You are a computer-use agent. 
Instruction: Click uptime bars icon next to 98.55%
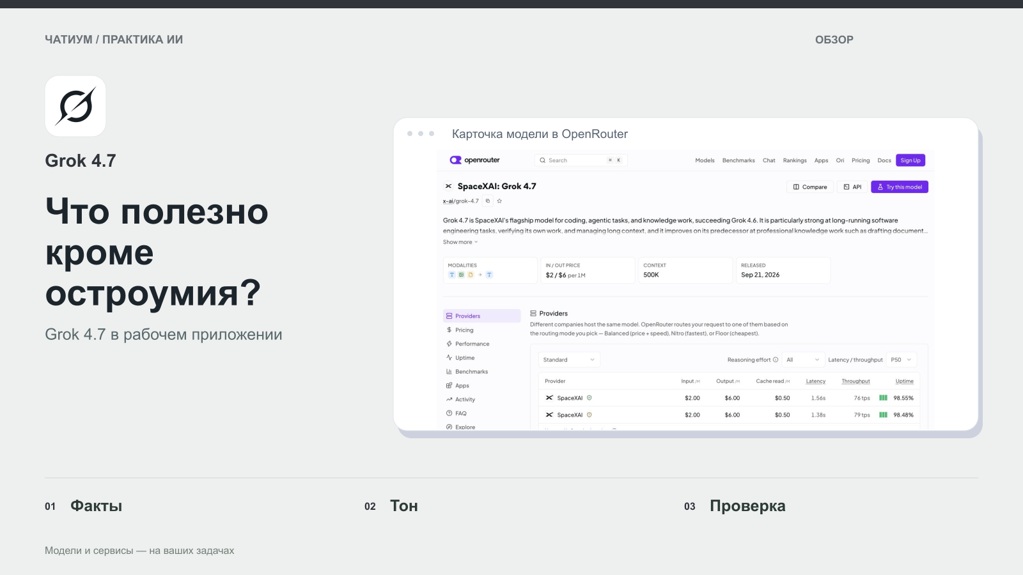(x=883, y=398)
